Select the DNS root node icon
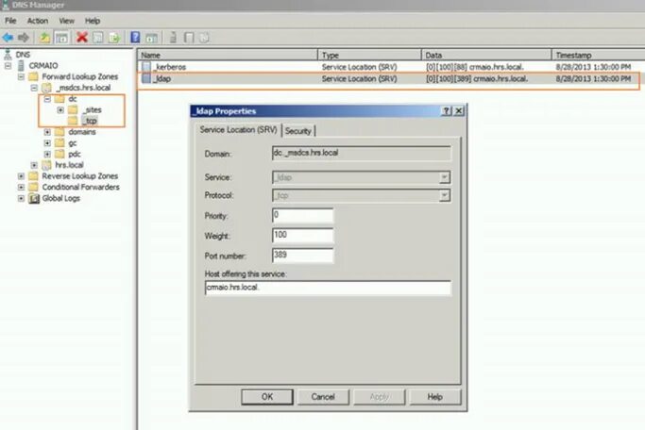Viewport: 645px width, 430px height. coord(8,54)
